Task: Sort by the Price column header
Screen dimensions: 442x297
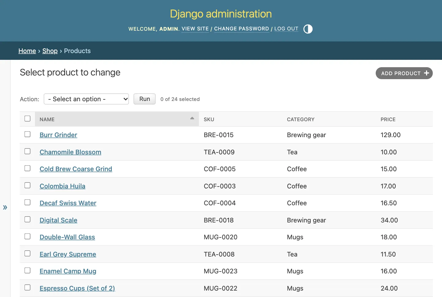Action: click(388, 119)
